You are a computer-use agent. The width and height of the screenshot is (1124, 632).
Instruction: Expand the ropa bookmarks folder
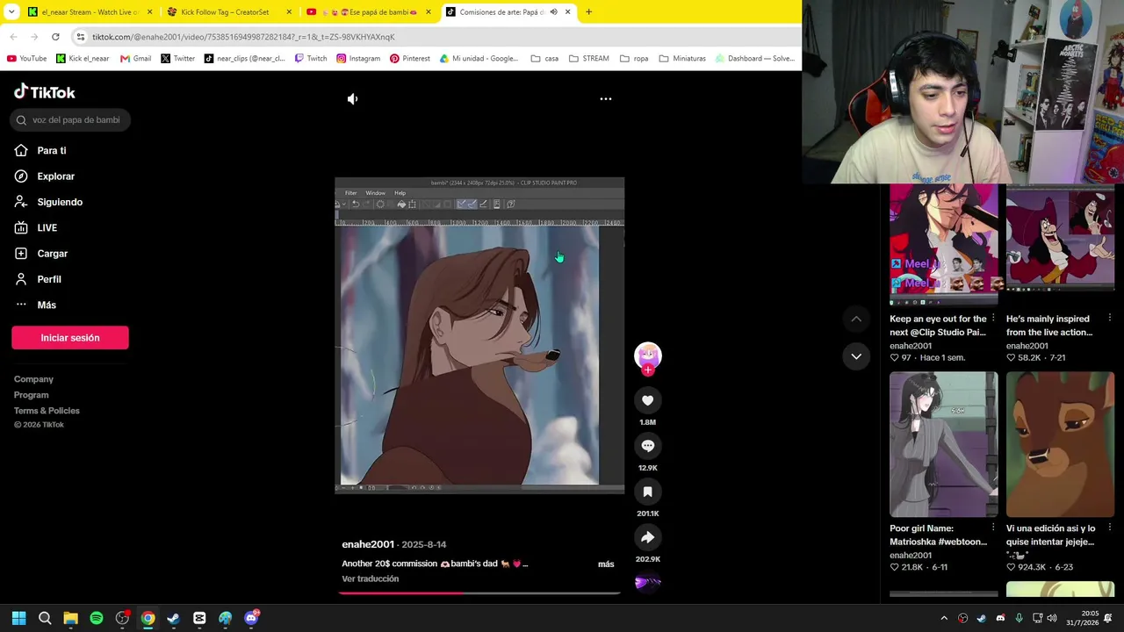coord(634,59)
